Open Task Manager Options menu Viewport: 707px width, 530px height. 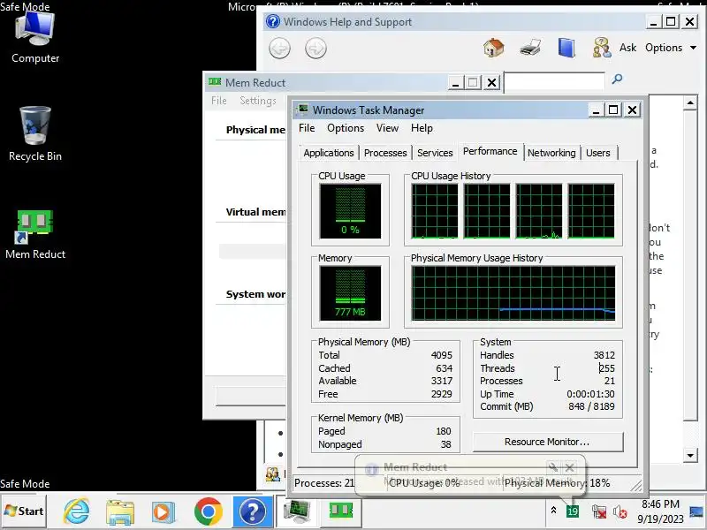pos(346,128)
